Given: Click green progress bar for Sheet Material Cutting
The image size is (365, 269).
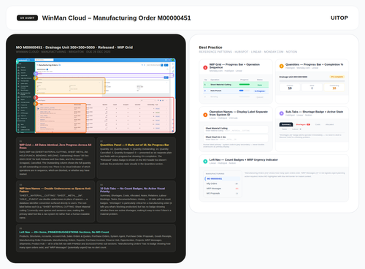Looking at the screenshot, I should 245,85.
